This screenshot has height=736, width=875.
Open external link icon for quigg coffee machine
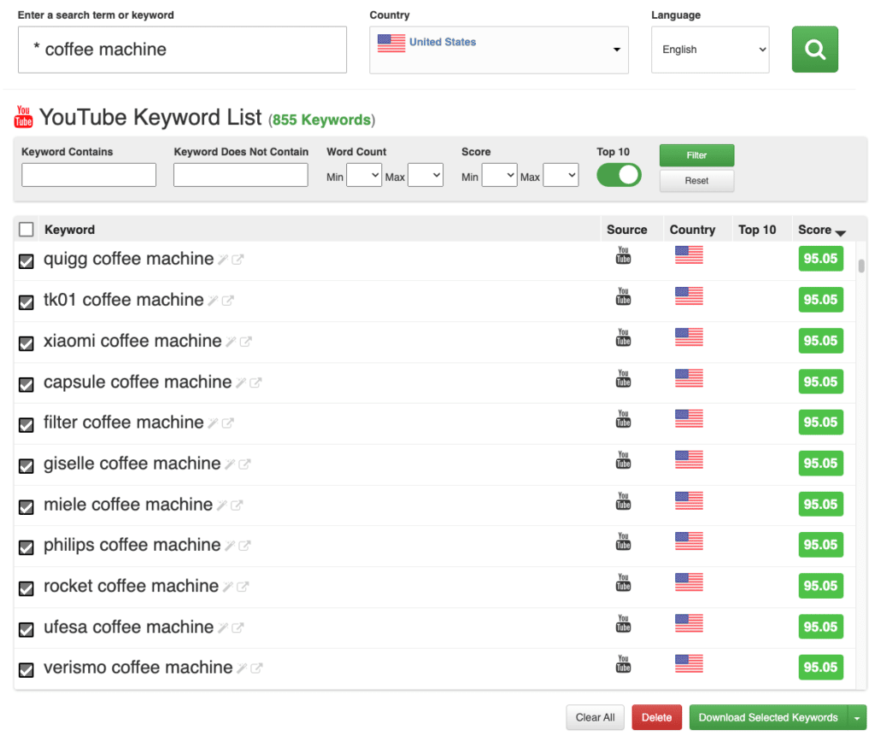[x=238, y=260]
